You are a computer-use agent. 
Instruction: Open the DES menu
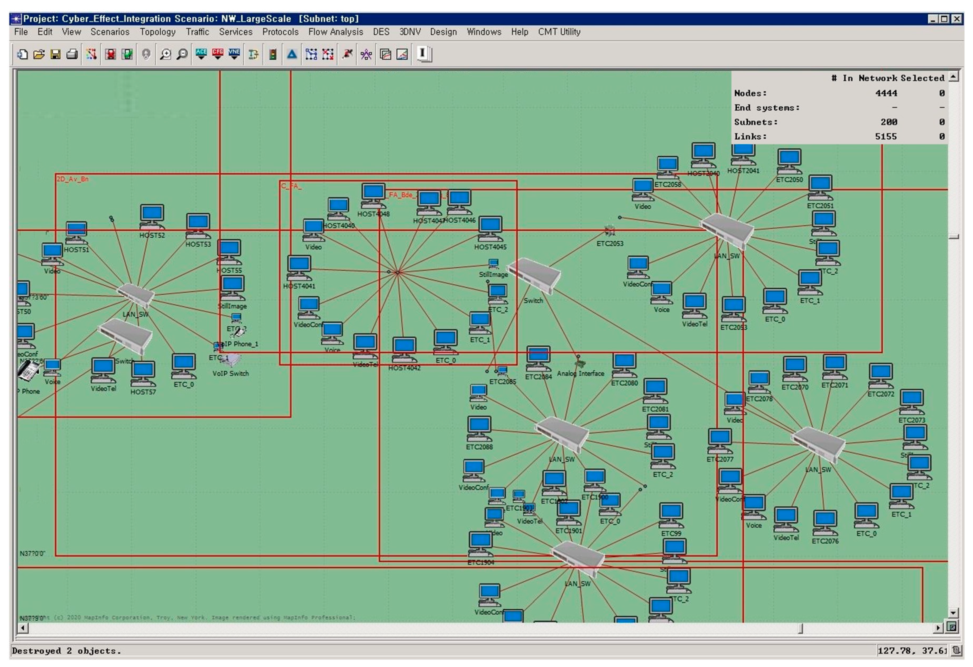[381, 32]
